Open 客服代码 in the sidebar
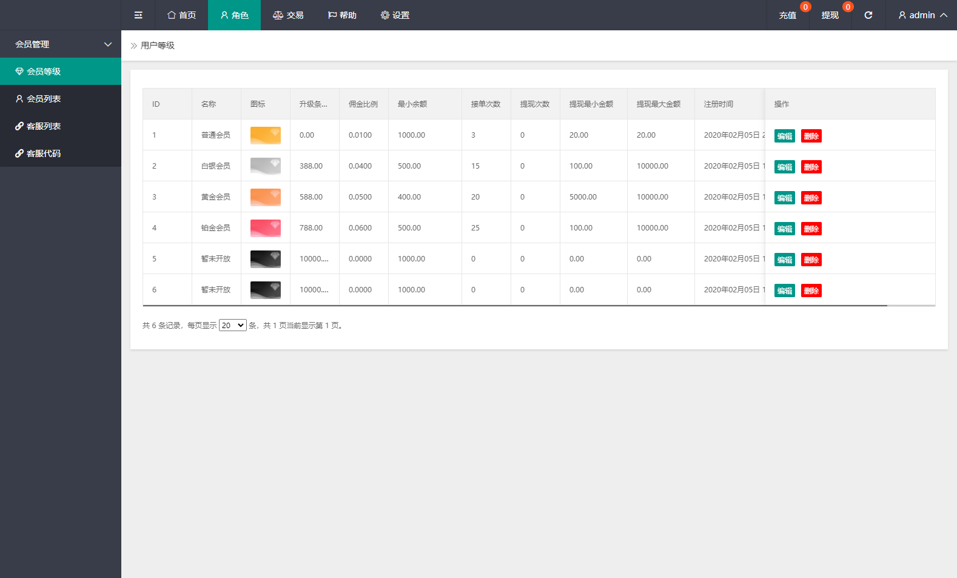 [61, 153]
